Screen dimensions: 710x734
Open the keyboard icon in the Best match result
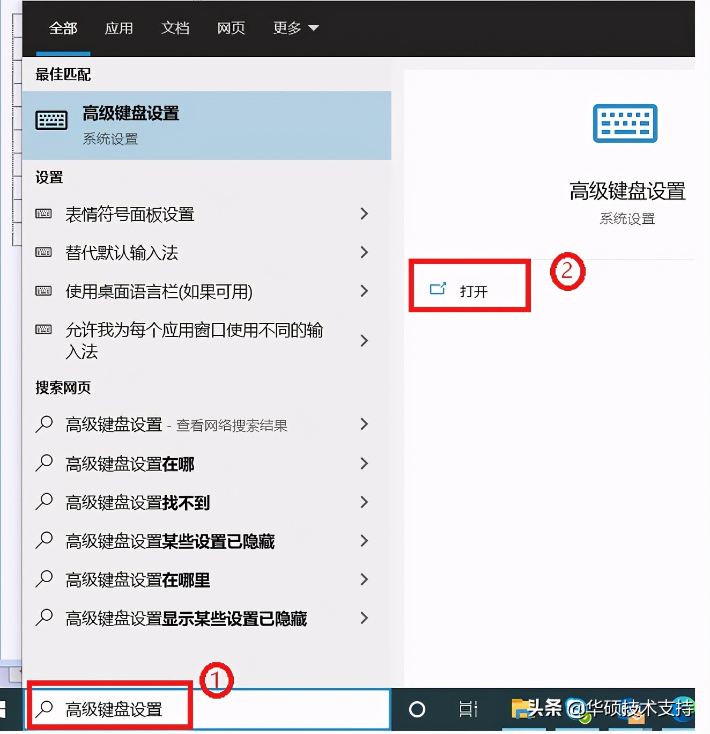click(51, 119)
